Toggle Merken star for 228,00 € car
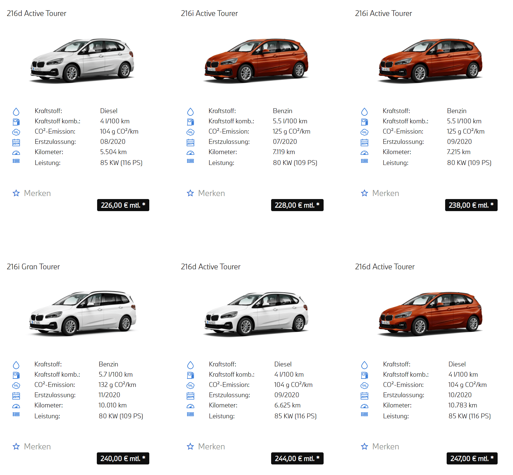This screenshot has height=475, width=513. (190, 193)
